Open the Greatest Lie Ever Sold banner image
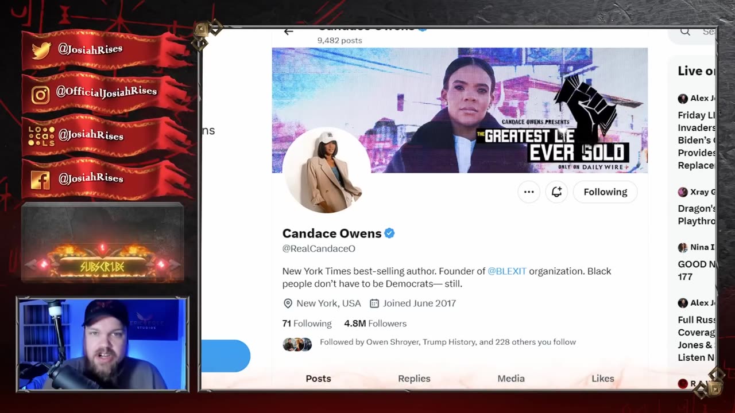The height and width of the screenshot is (413, 735). tap(460, 110)
